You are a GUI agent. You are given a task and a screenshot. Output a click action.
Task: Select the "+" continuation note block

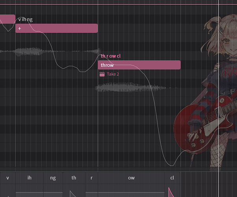point(57,28)
